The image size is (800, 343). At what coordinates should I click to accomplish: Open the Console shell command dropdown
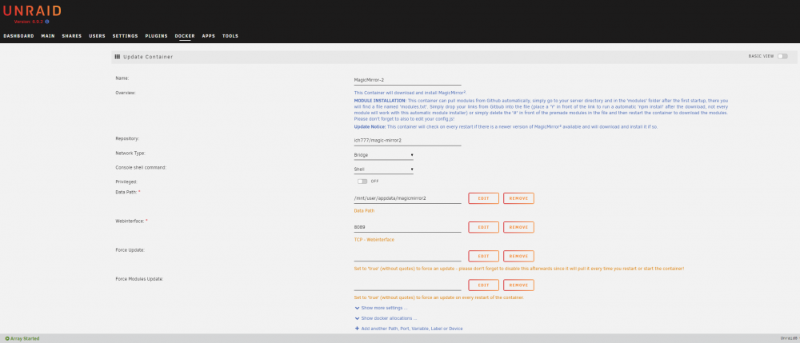(x=384, y=170)
